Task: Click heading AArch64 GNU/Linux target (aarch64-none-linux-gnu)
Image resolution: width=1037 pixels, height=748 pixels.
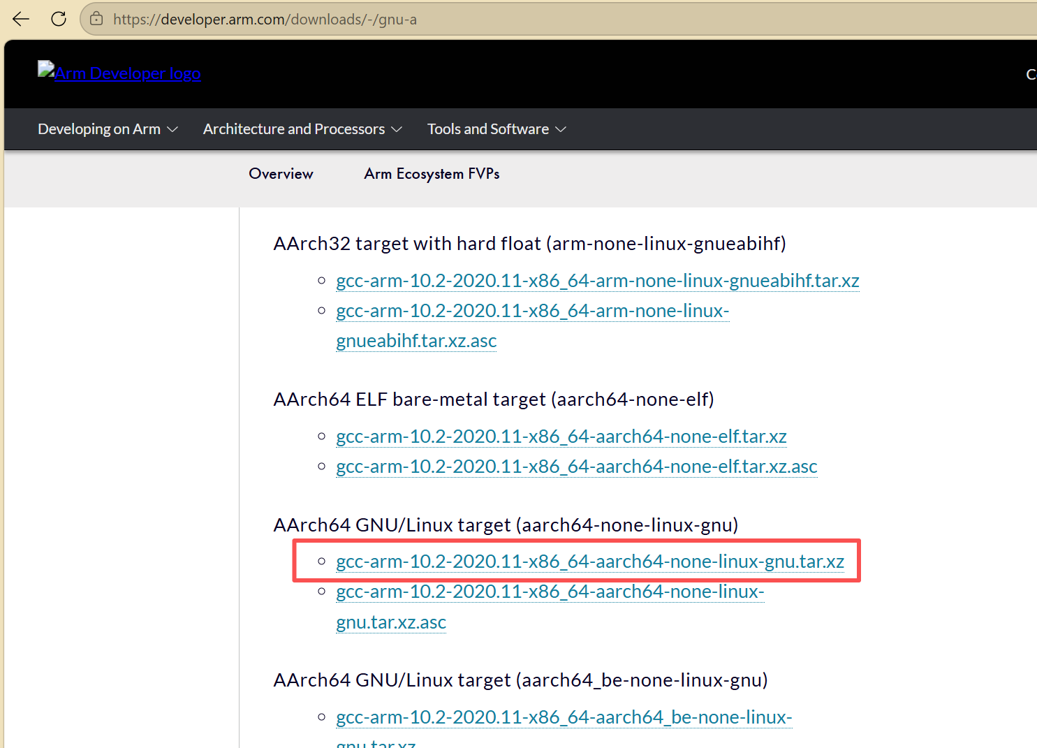Action: pos(506,525)
